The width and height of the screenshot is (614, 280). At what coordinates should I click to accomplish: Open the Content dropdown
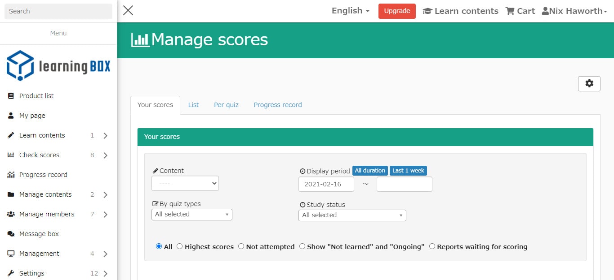tap(185, 183)
